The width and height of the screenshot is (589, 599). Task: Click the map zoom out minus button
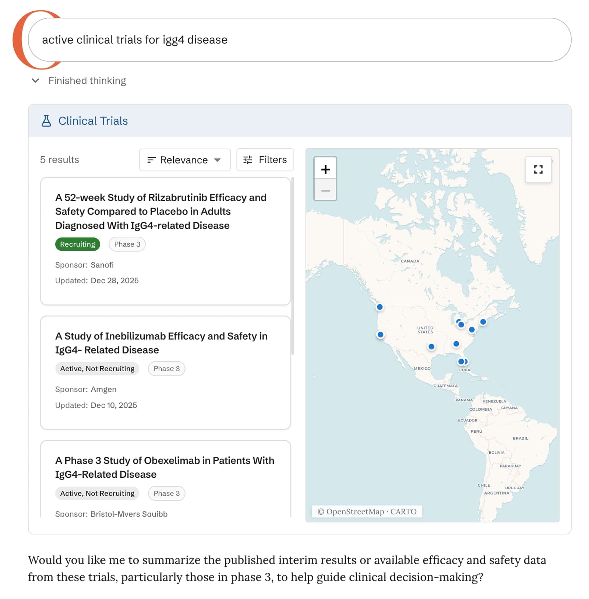coord(325,191)
